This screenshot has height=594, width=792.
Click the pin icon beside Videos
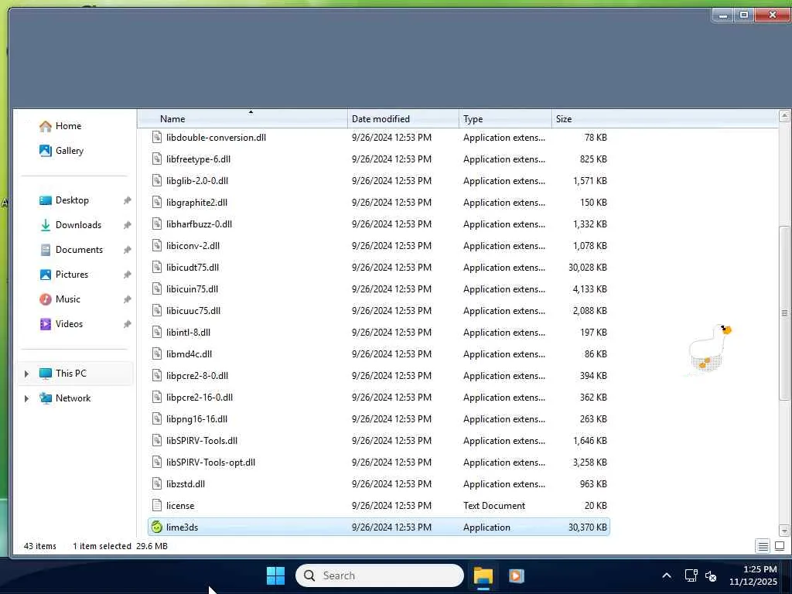pyautogui.click(x=128, y=324)
